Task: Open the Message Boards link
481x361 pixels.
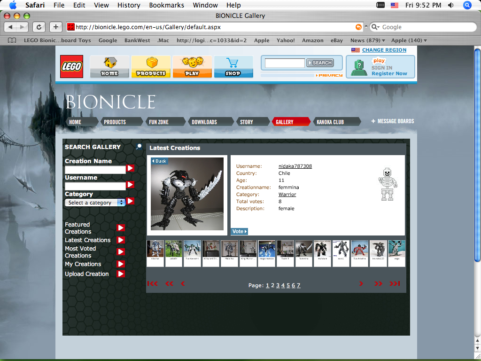Action: (393, 121)
